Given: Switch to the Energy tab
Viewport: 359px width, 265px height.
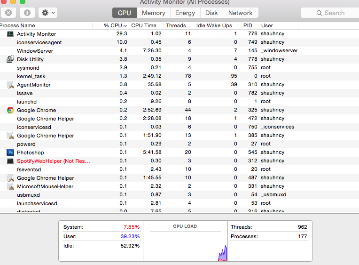Looking at the screenshot, I should coord(185,13).
